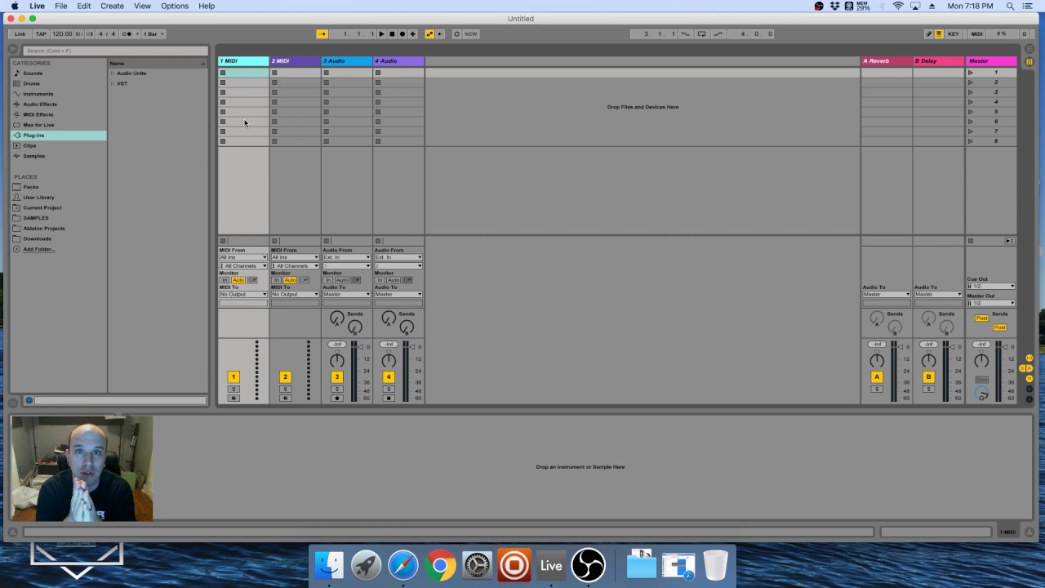
Task: Open the View menu
Action: (x=142, y=6)
